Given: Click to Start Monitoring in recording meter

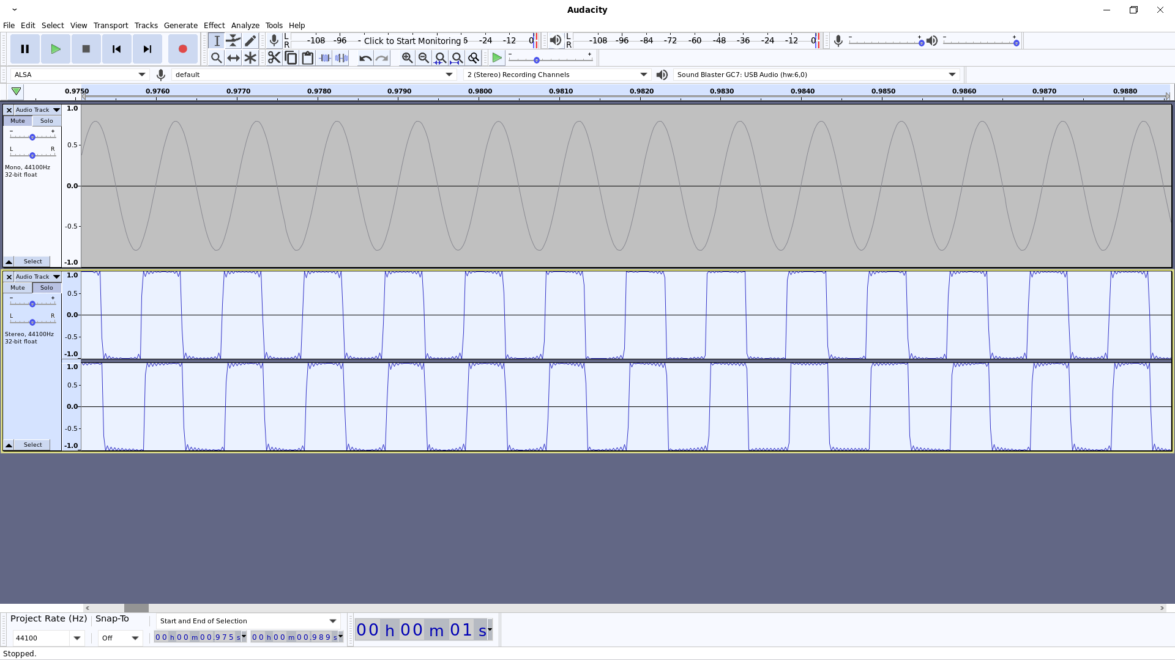Looking at the screenshot, I should (412, 41).
